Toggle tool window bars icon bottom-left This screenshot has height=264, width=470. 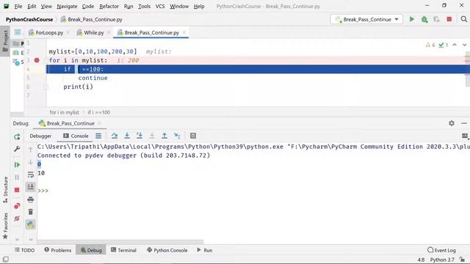point(5,259)
